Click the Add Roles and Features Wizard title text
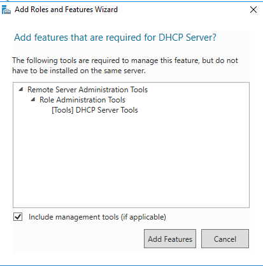This screenshot has height=266, width=263. [x=66, y=10]
